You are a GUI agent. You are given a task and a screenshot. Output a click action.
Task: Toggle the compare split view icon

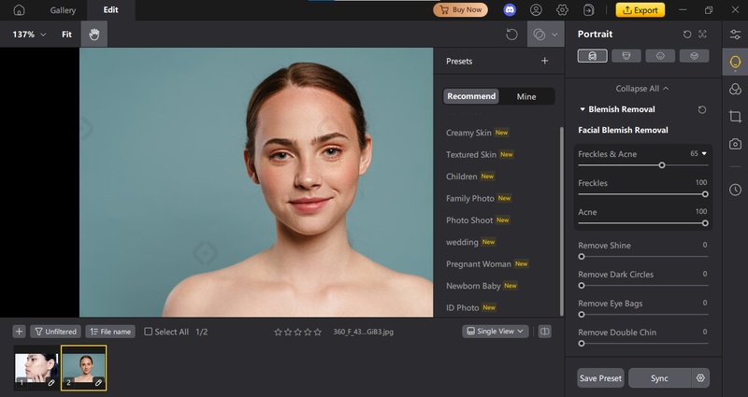[545, 332]
